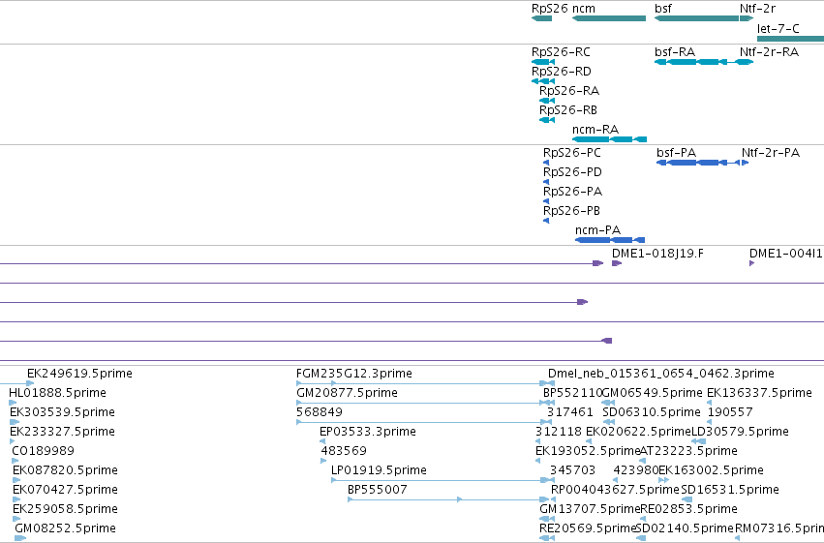Open the Dmel_neb_015361_0654_0462.3prime label
This screenshot has height=543, width=824.
pyautogui.click(x=661, y=374)
